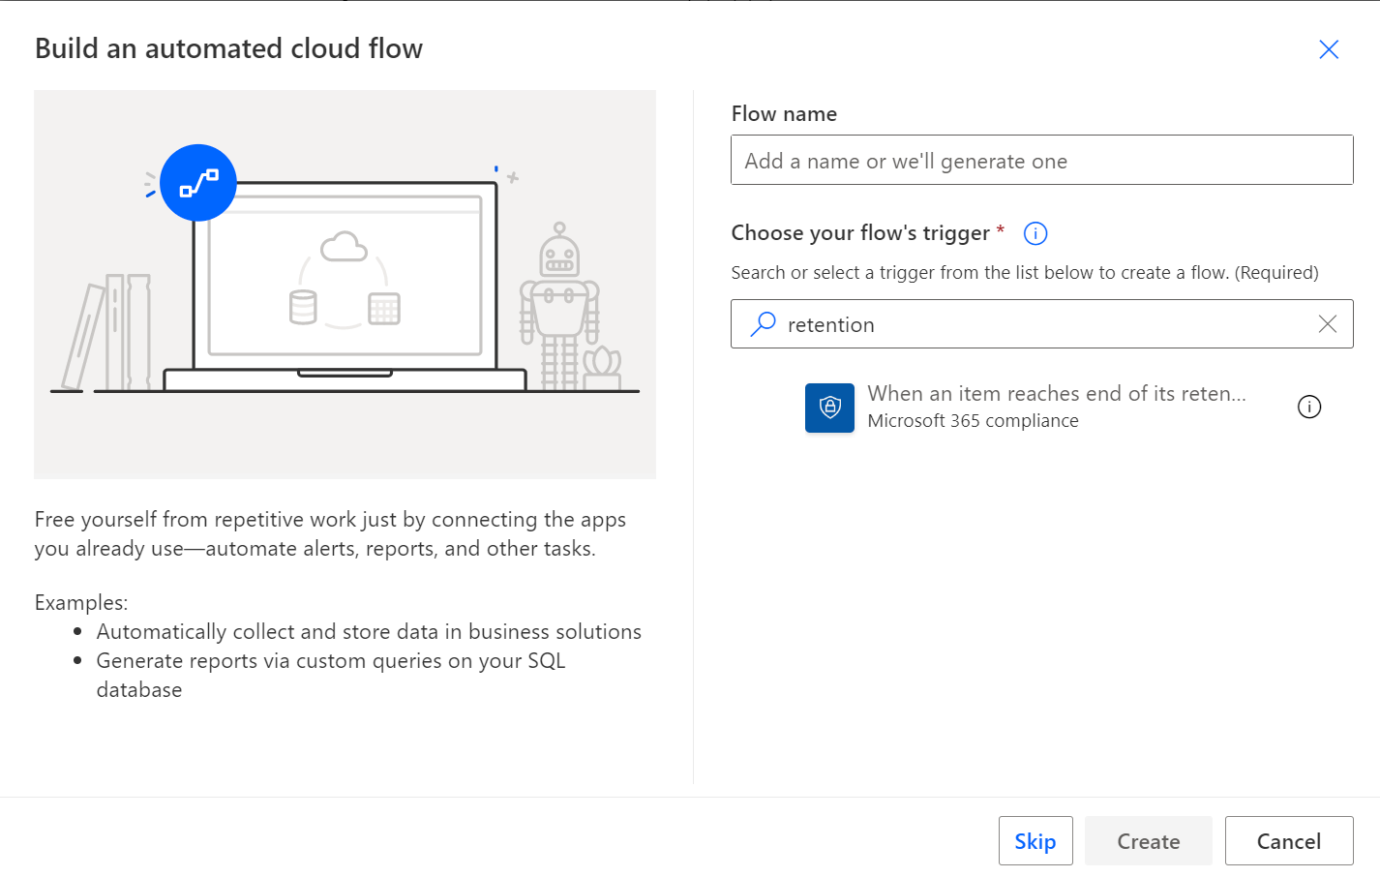1380x877 pixels.
Task: Click the Microsoft 365 compliance label
Action: 973,420
